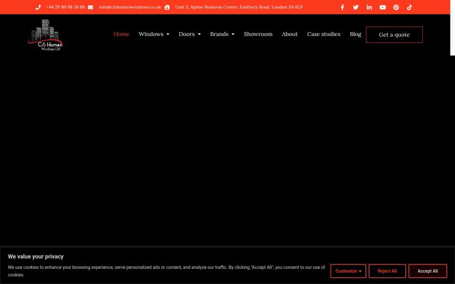Screen dimensions: 455x284
Task: Expand the Windows dropdown arrow
Action: 167,35
